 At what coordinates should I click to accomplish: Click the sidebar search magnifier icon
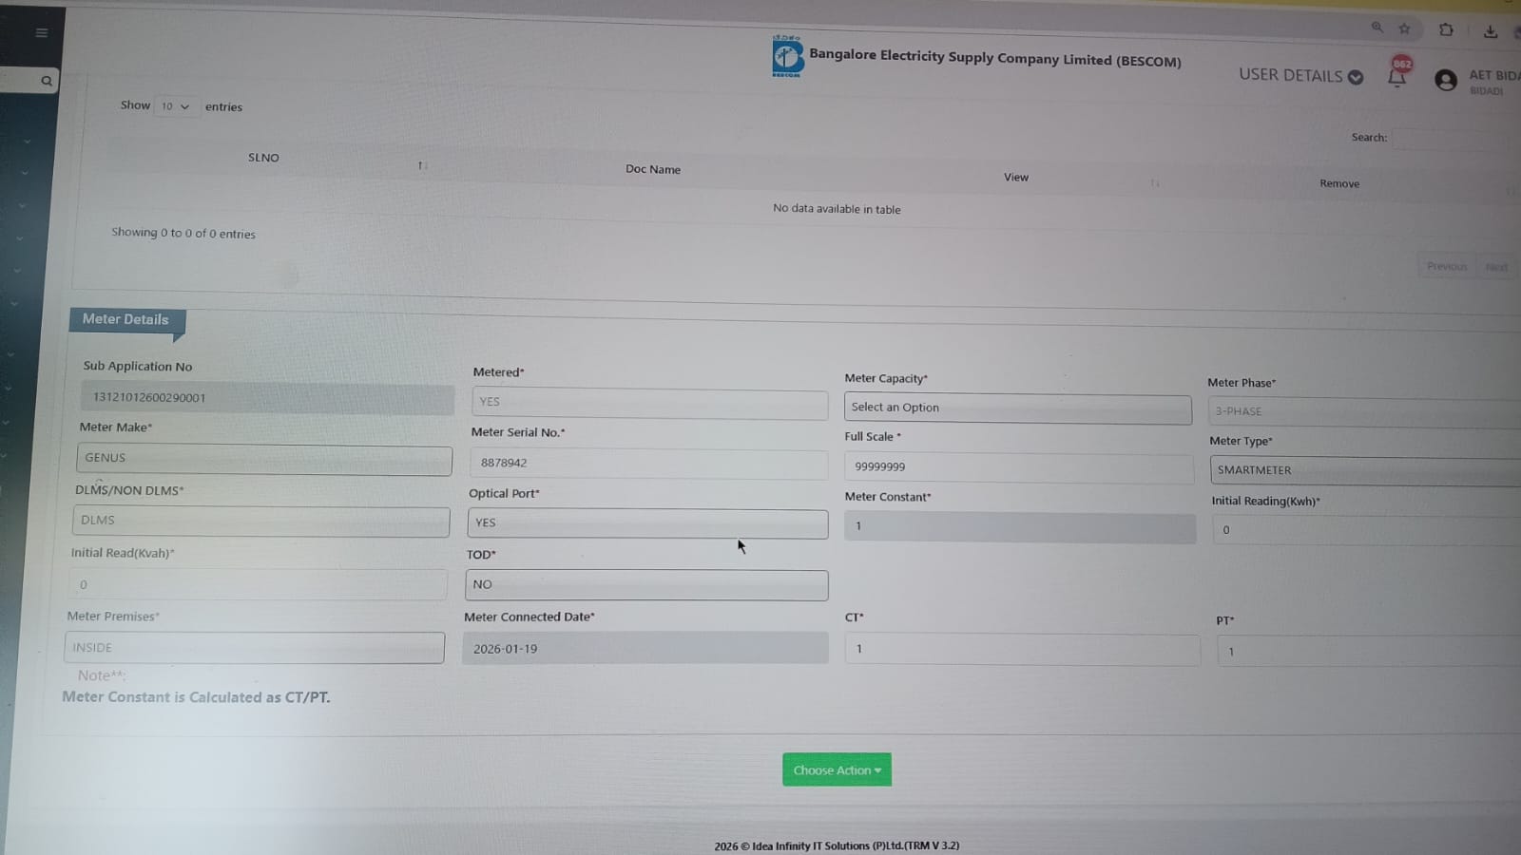(x=47, y=81)
